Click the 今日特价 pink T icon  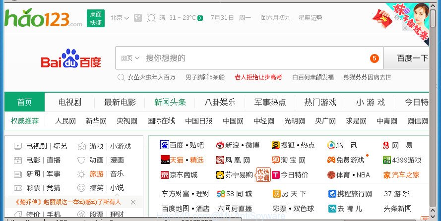click(x=276, y=175)
